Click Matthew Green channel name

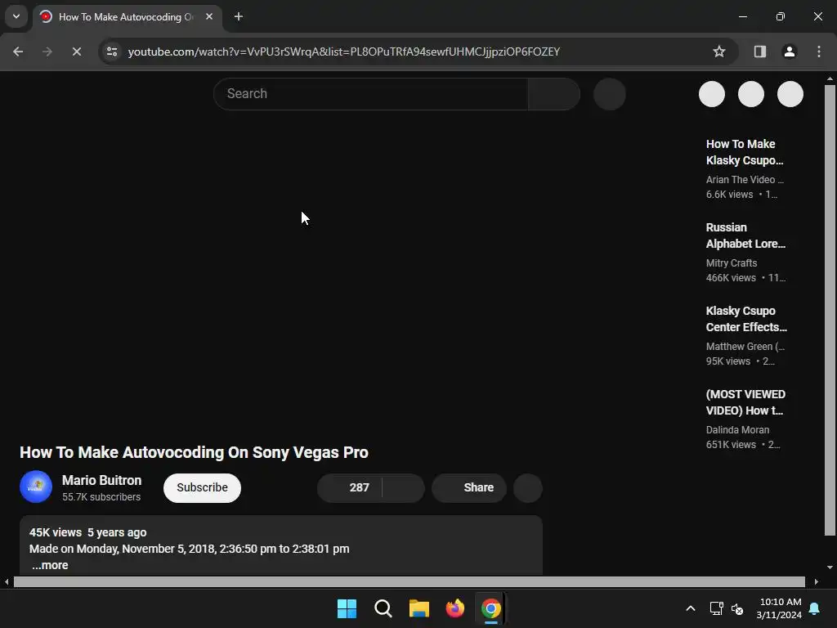[x=745, y=346]
